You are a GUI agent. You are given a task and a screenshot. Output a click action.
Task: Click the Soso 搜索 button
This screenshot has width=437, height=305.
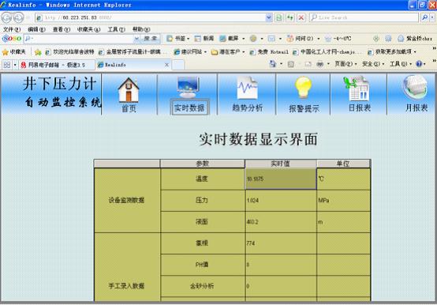[150, 39]
